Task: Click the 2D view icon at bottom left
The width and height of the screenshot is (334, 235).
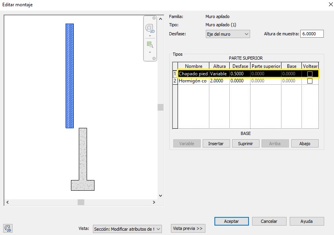Action: pos(8,228)
